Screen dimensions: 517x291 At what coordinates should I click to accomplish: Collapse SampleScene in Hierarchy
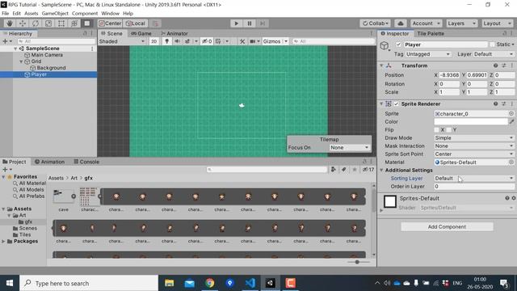click(15, 48)
